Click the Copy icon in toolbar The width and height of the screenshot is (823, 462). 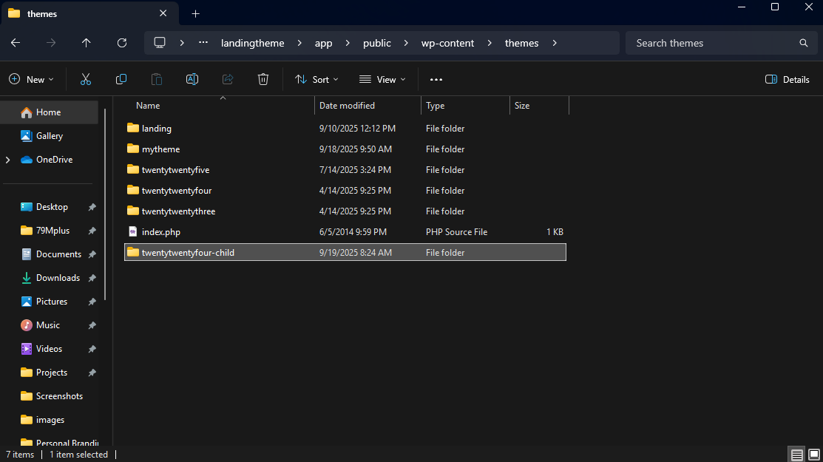(x=121, y=79)
